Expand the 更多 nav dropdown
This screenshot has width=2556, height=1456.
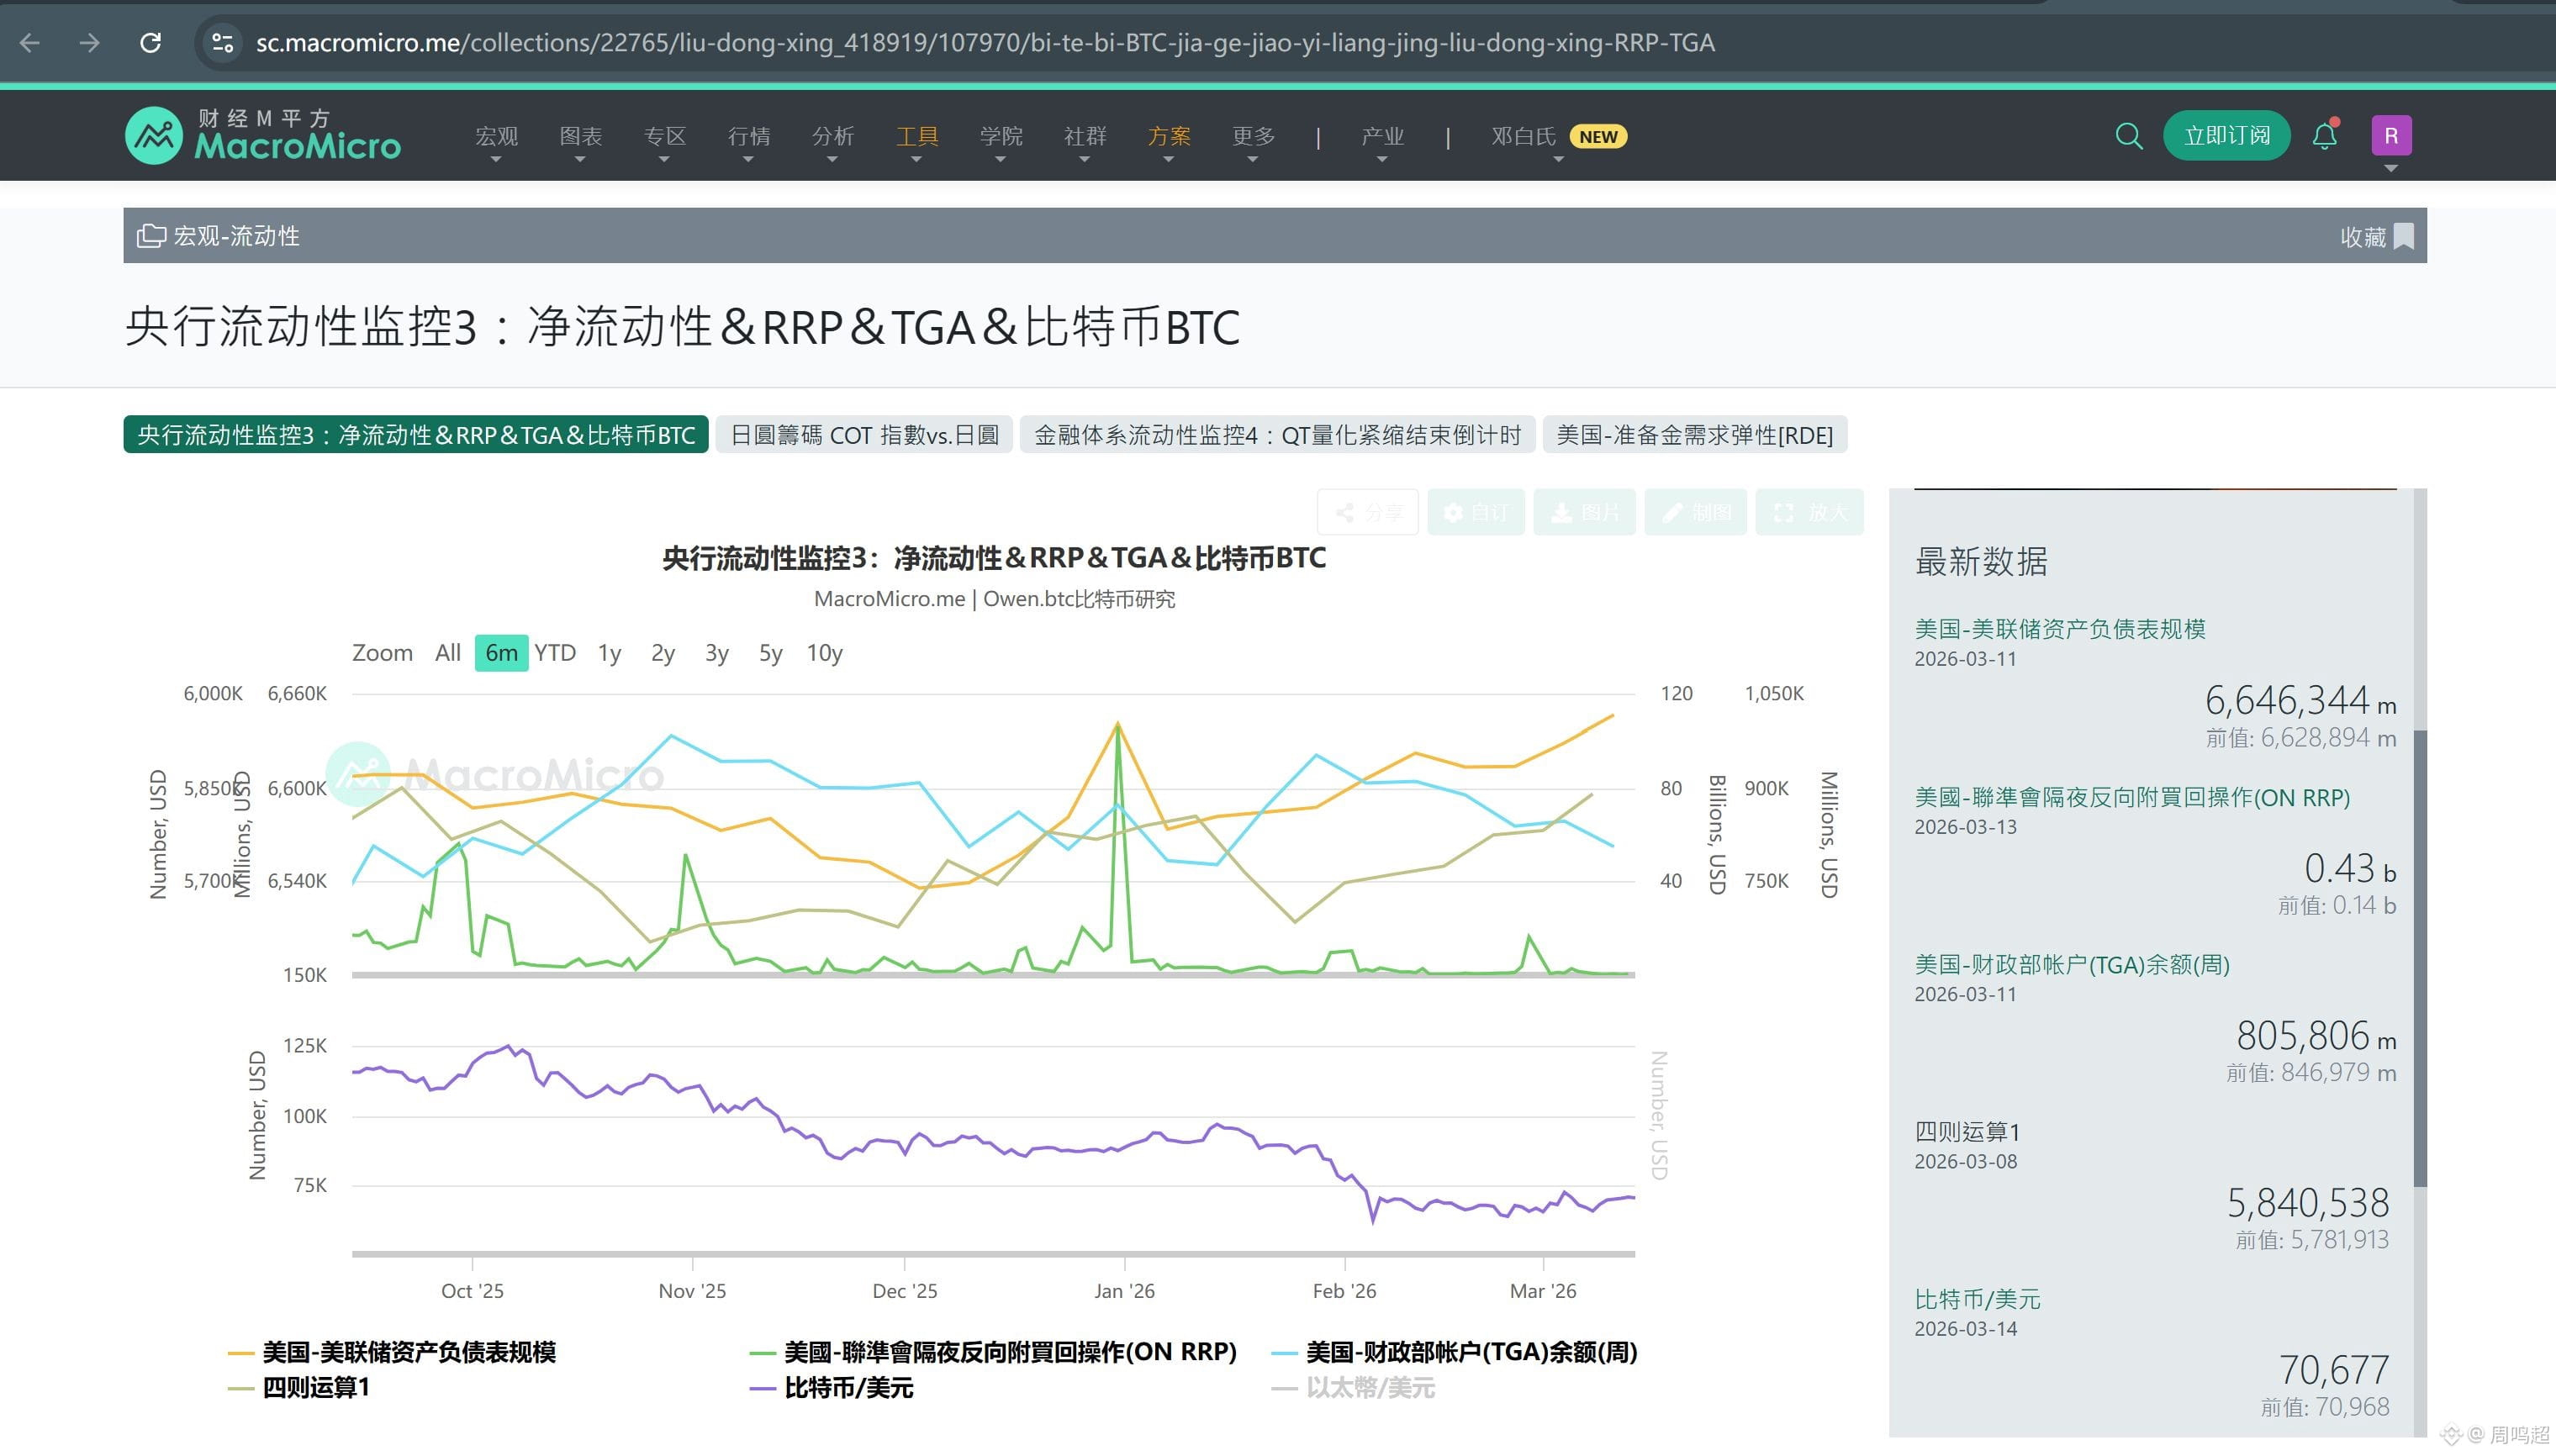1253,137
